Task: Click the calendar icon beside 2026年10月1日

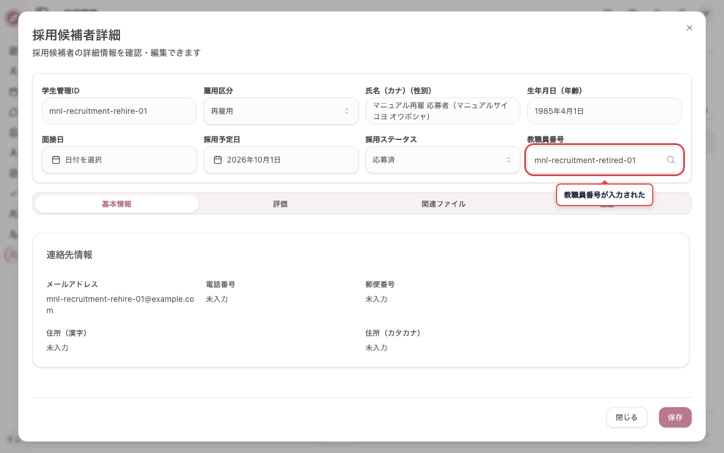Action: click(218, 160)
